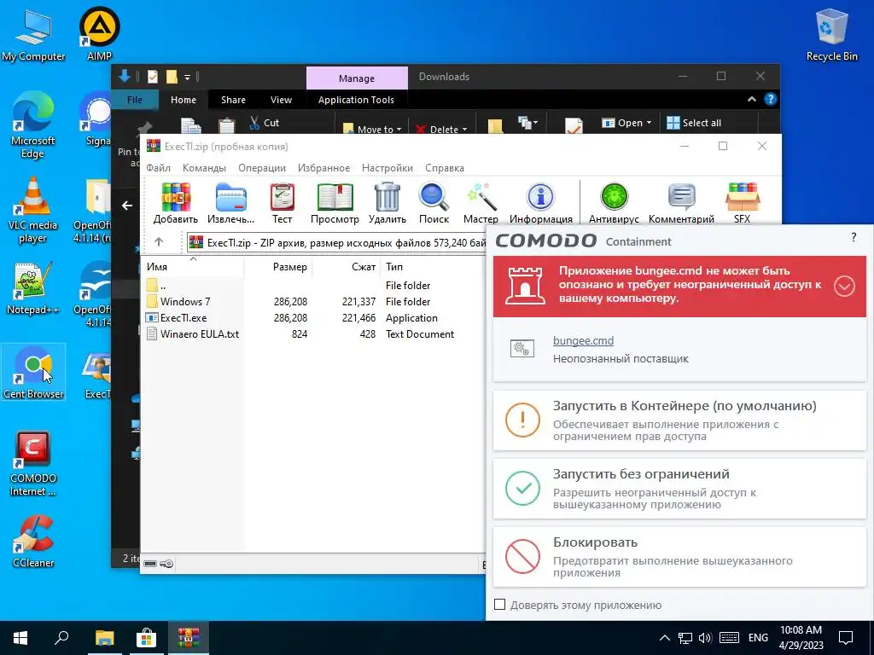Select ExecTI.exe in archive list
The width and height of the screenshot is (874, 655).
pyautogui.click(x=184, y=317)
